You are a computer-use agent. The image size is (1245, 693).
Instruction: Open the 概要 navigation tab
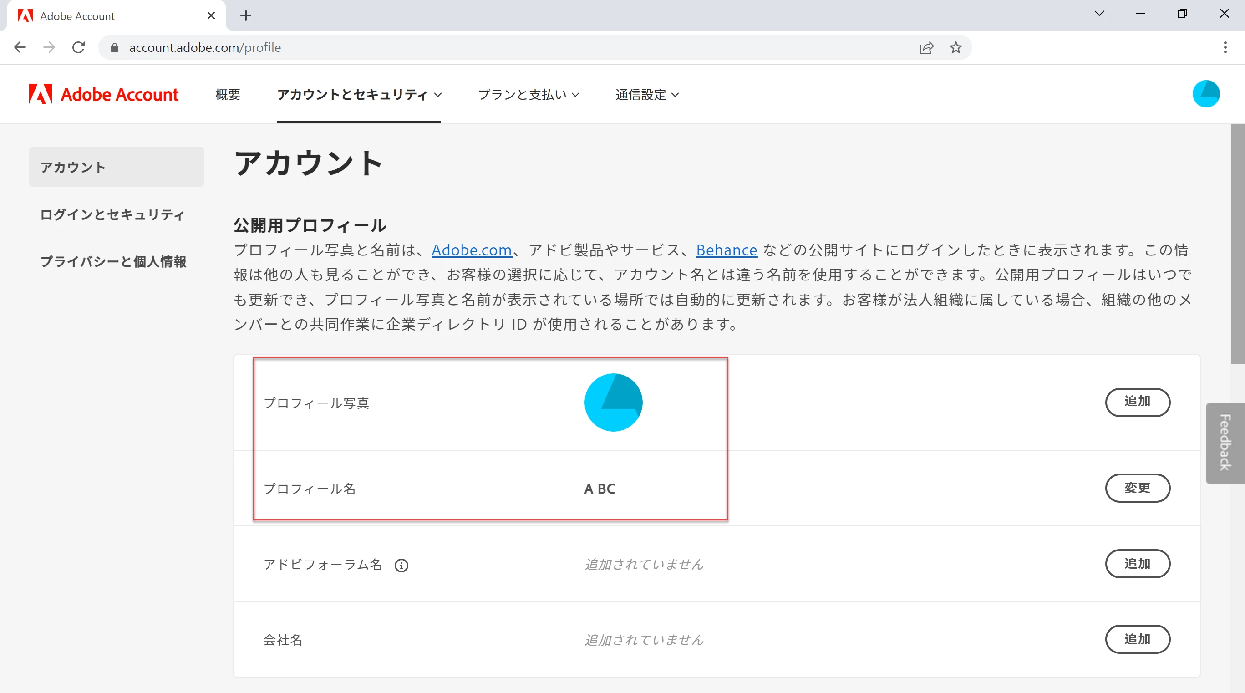[228, 95]
